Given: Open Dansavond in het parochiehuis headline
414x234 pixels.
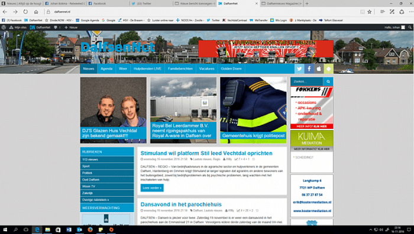Looking at the screenshot, I should (181, 204).
